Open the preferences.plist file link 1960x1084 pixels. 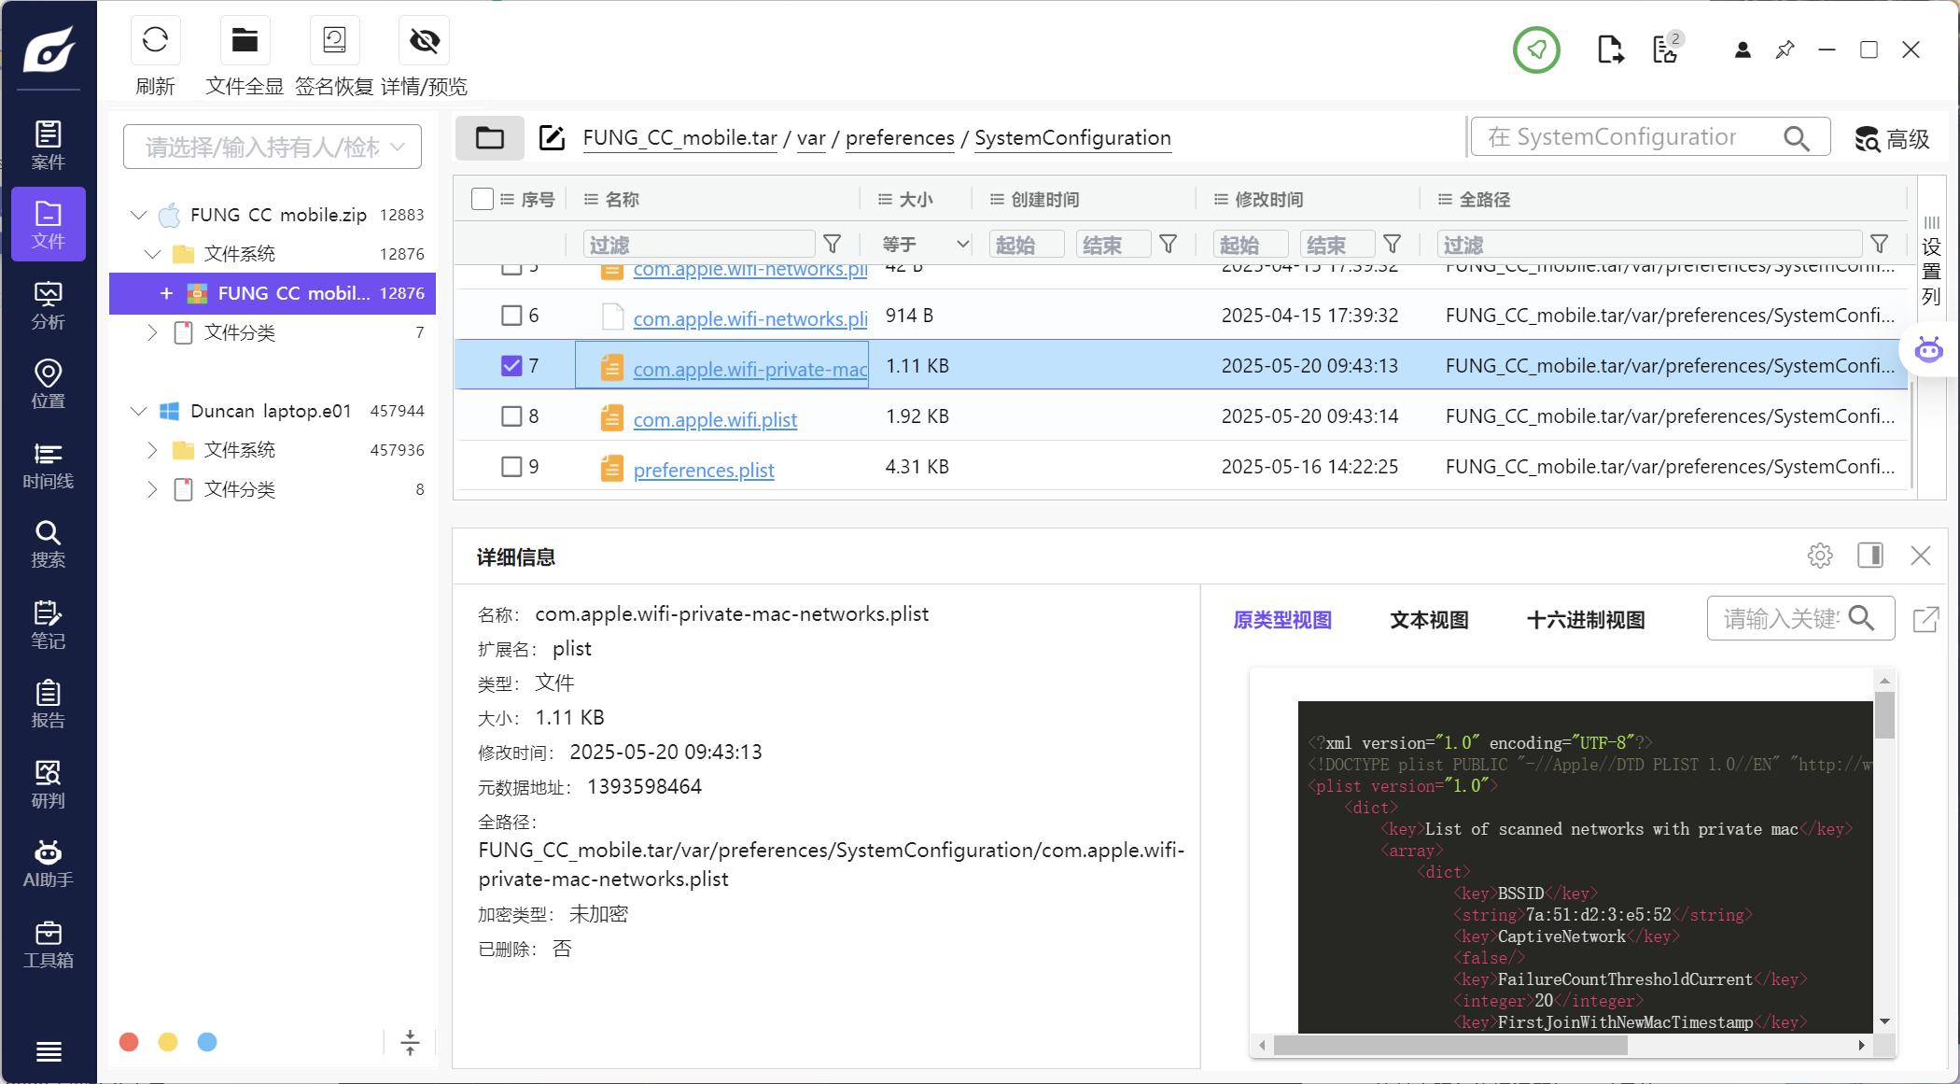pos(703,470)
